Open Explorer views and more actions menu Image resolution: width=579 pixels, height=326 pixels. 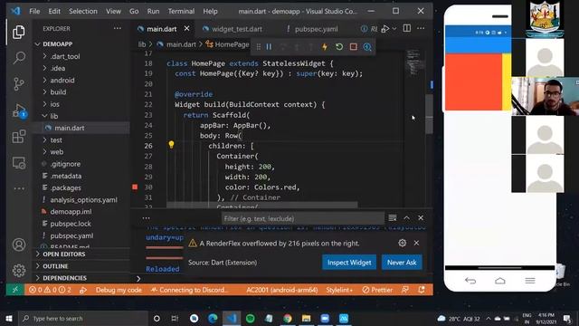pyautogui.click(x=118, y=28)
